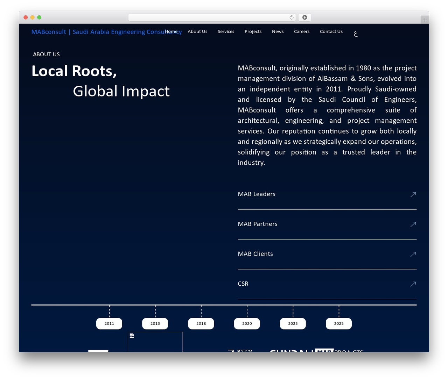Maximize the browser window with green button
448x379 pixels.
click(39, 17)
